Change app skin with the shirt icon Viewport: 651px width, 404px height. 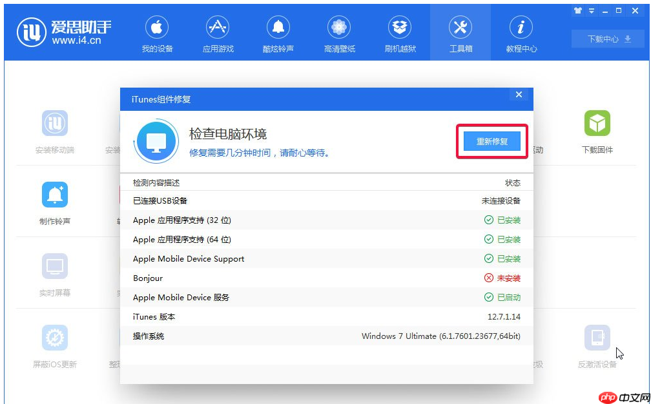pyautogui.click(x=579, y=10)
